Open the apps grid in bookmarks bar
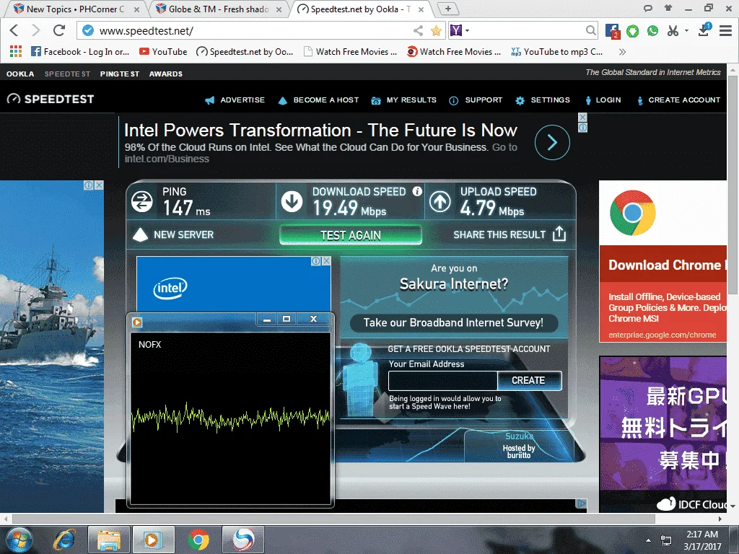 pyautogui.click(x=16, y=52)
